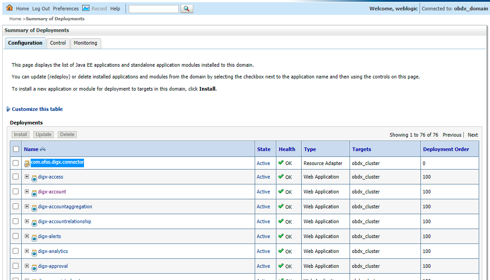
Task: Click the digx-alerts web application icon
Action: click(x=34, y=238)
